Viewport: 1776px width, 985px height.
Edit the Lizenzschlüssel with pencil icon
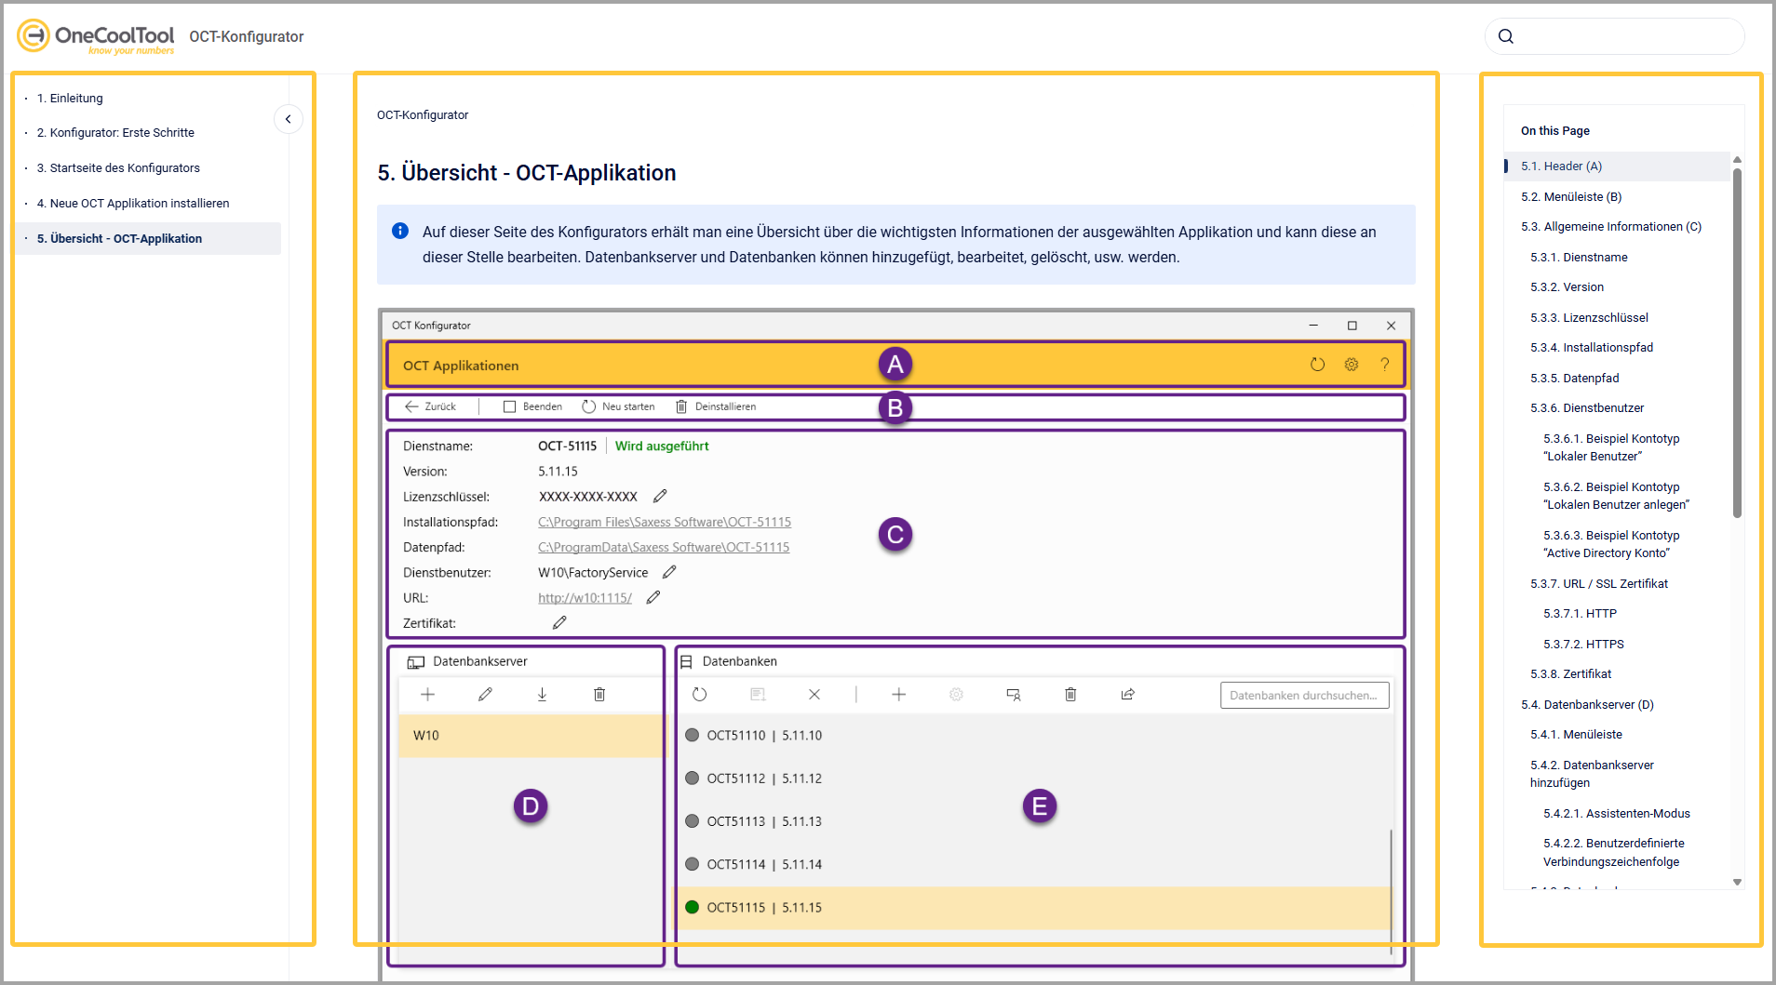pyautogui.click(x=660, y=497)
